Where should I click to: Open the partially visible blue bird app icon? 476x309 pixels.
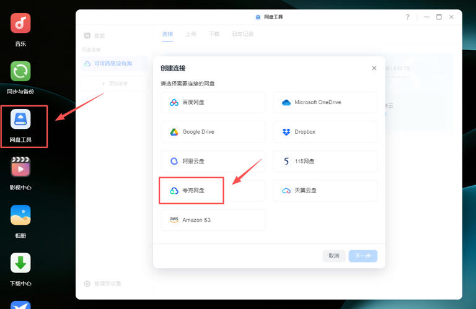coord(20,305)
